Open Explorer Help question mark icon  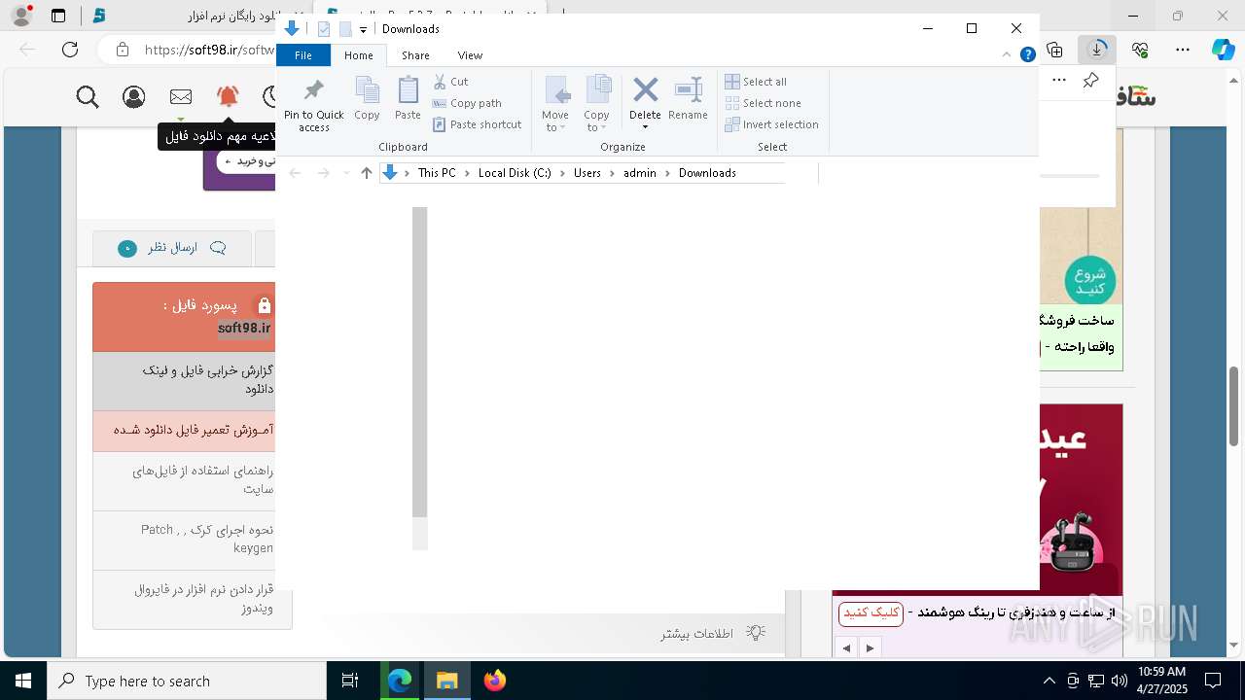point(1027,55)
